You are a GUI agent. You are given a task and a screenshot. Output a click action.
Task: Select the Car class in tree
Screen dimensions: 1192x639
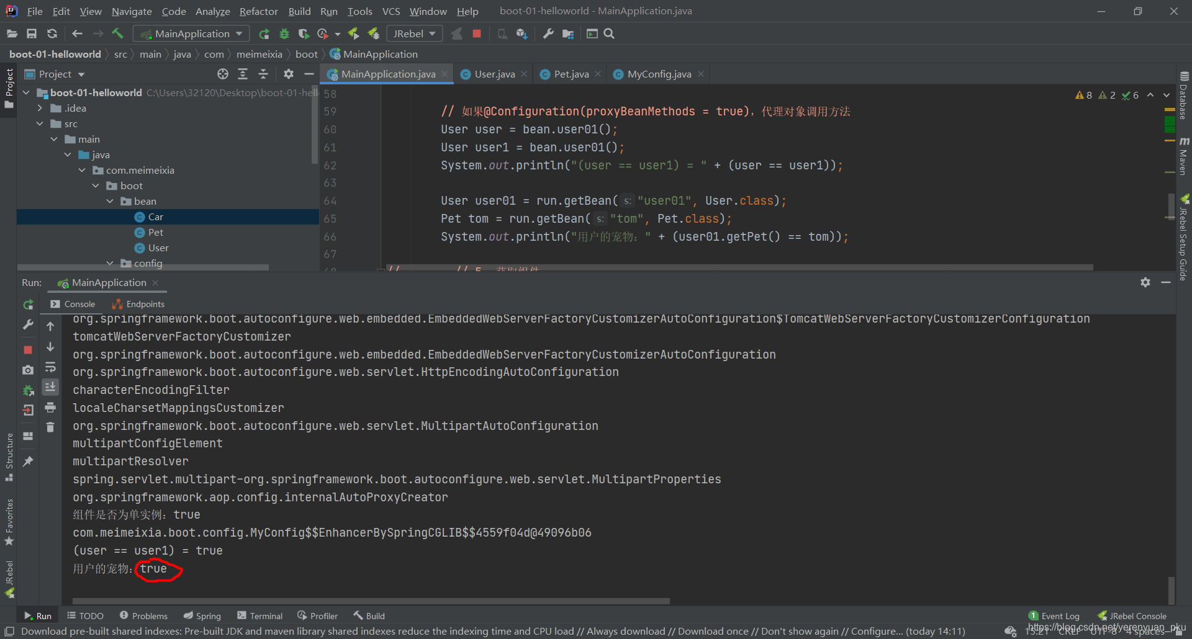coord(155,217)
